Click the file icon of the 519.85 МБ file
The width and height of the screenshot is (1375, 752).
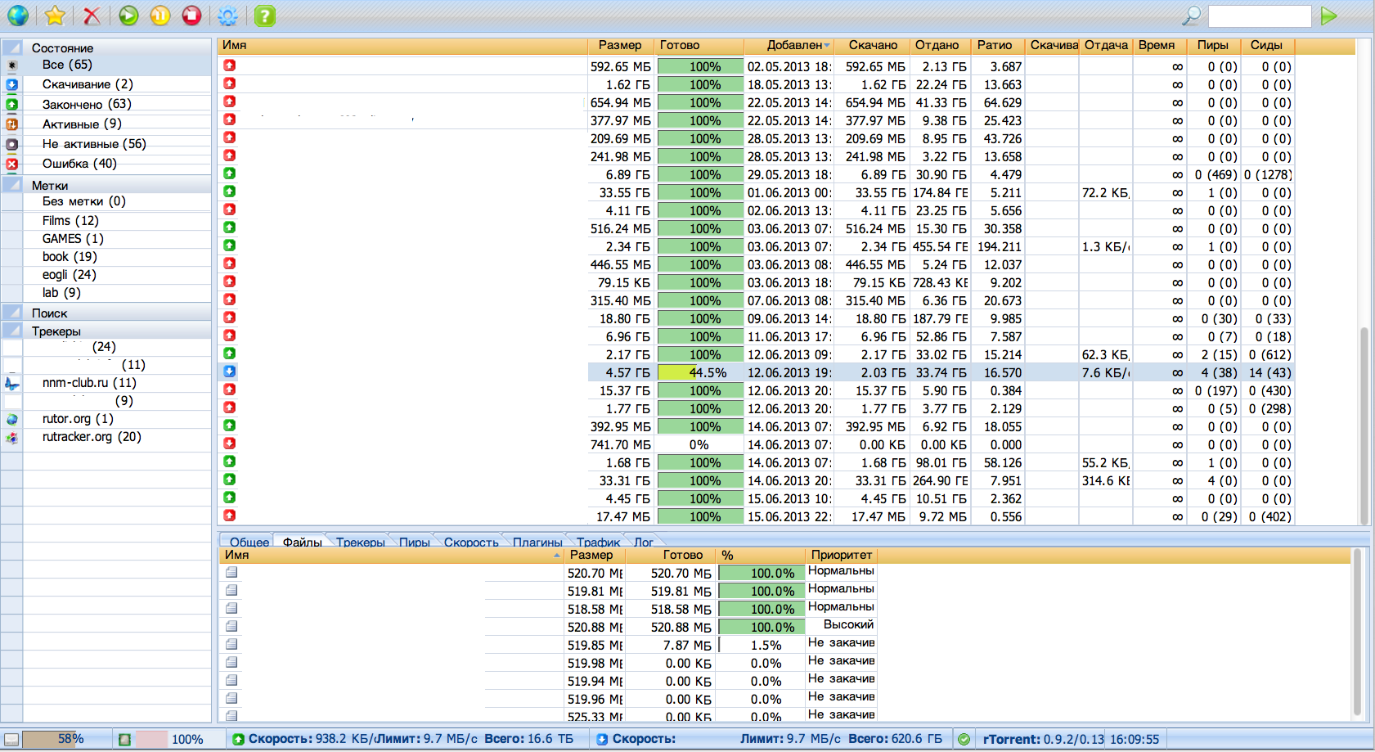(231, 645)
